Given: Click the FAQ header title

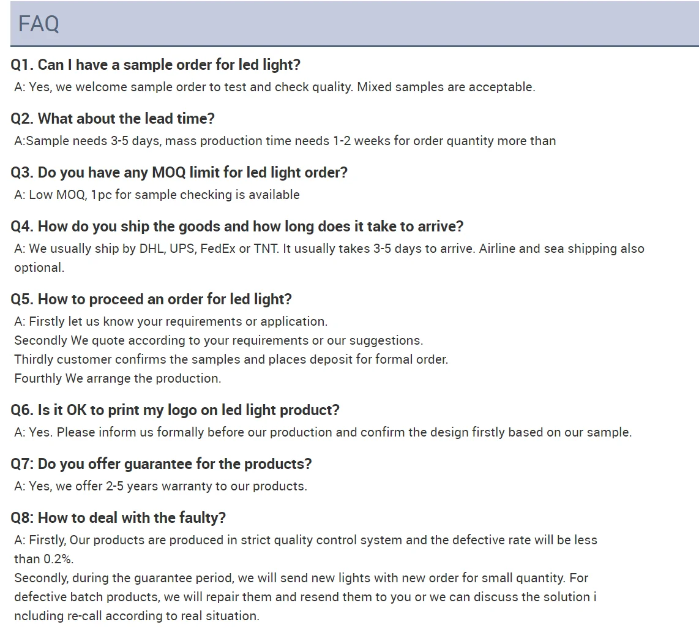Looking at the screenshot, I should coord(39,24).
